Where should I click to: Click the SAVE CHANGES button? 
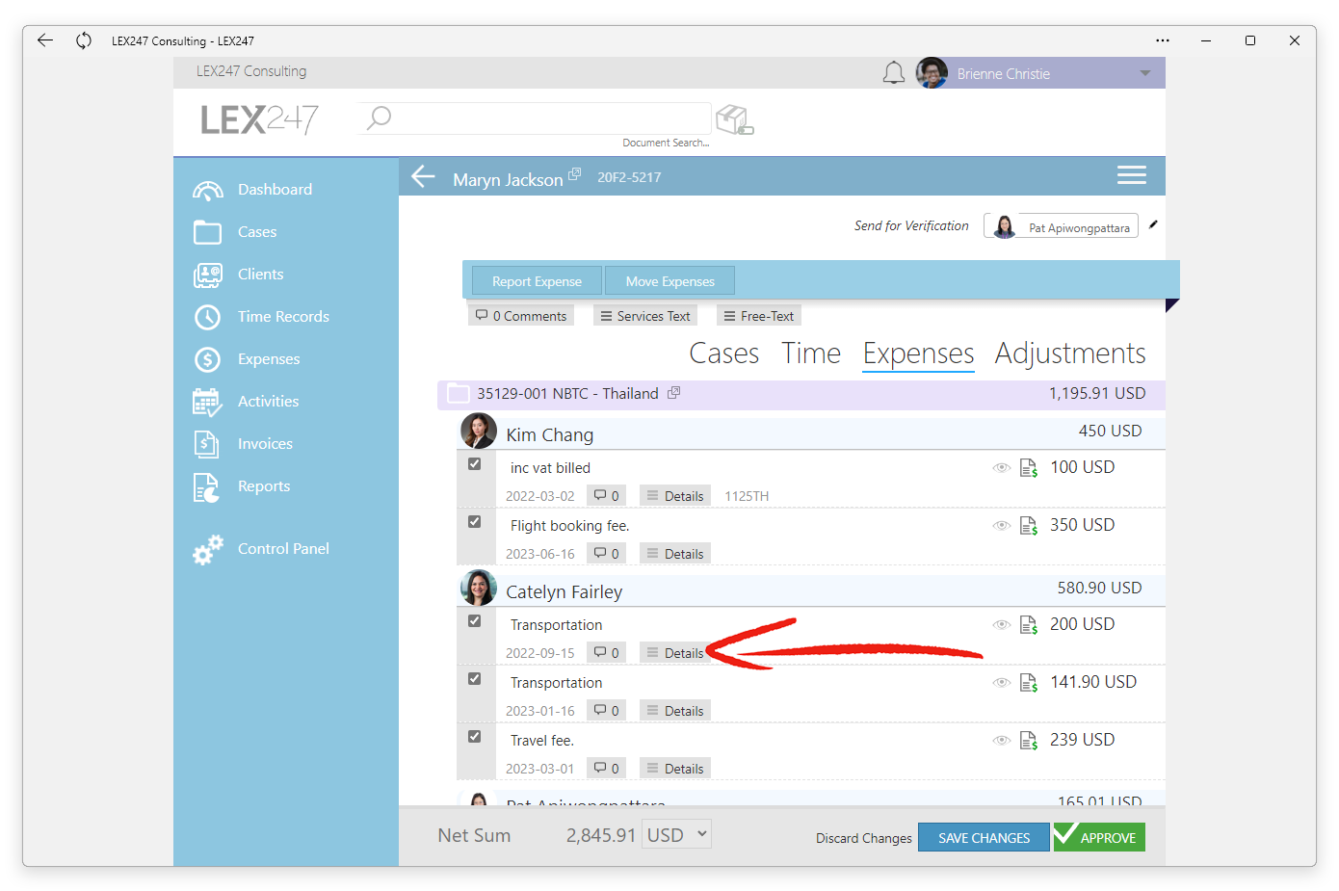click(984, 837)
